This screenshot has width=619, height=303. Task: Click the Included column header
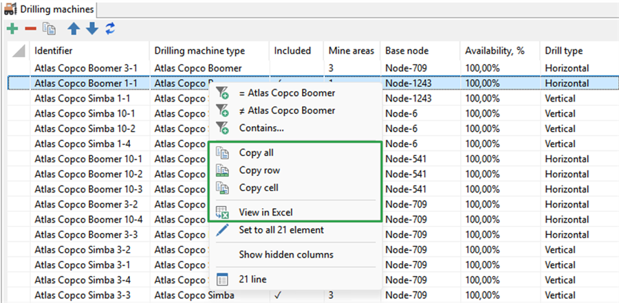tap(296, 51)
